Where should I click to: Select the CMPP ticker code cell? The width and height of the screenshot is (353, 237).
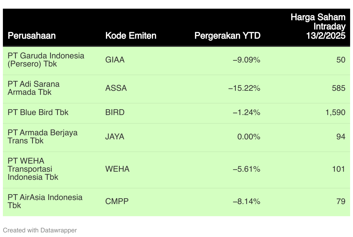[117, 201]
